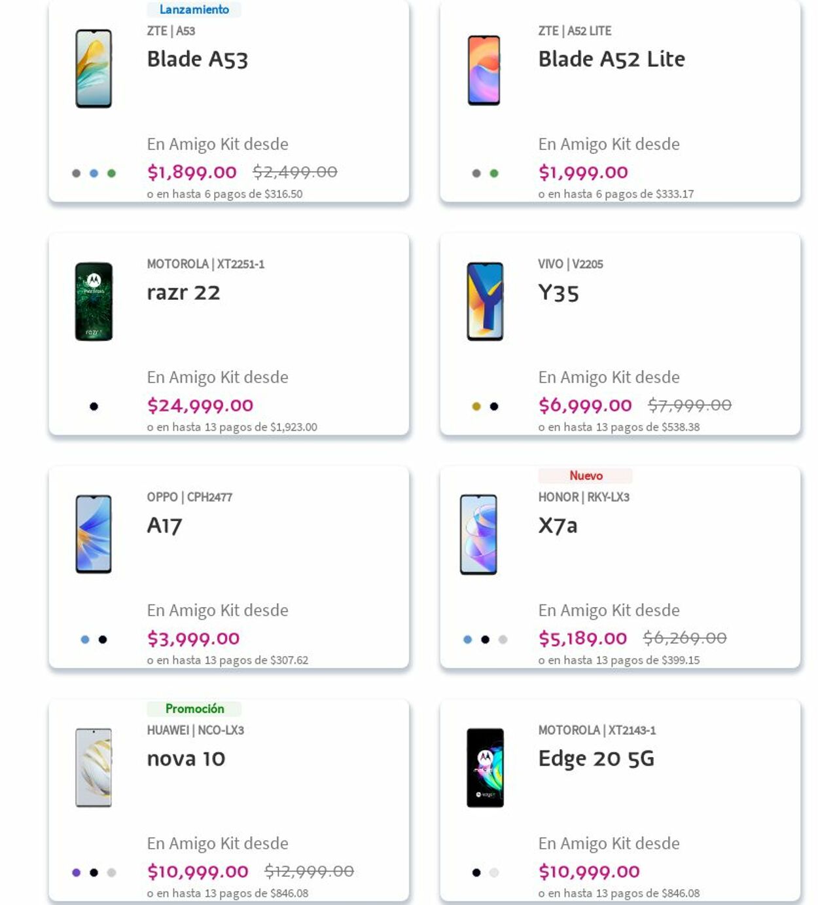This screenshot has height=905, width=818.
Task: Open the OPPO A17 phone thumbnail
Action: (94, 534)
